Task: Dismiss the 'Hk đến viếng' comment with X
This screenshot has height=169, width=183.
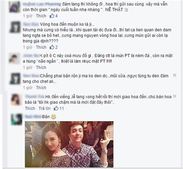Action: (x=175, y=96)
